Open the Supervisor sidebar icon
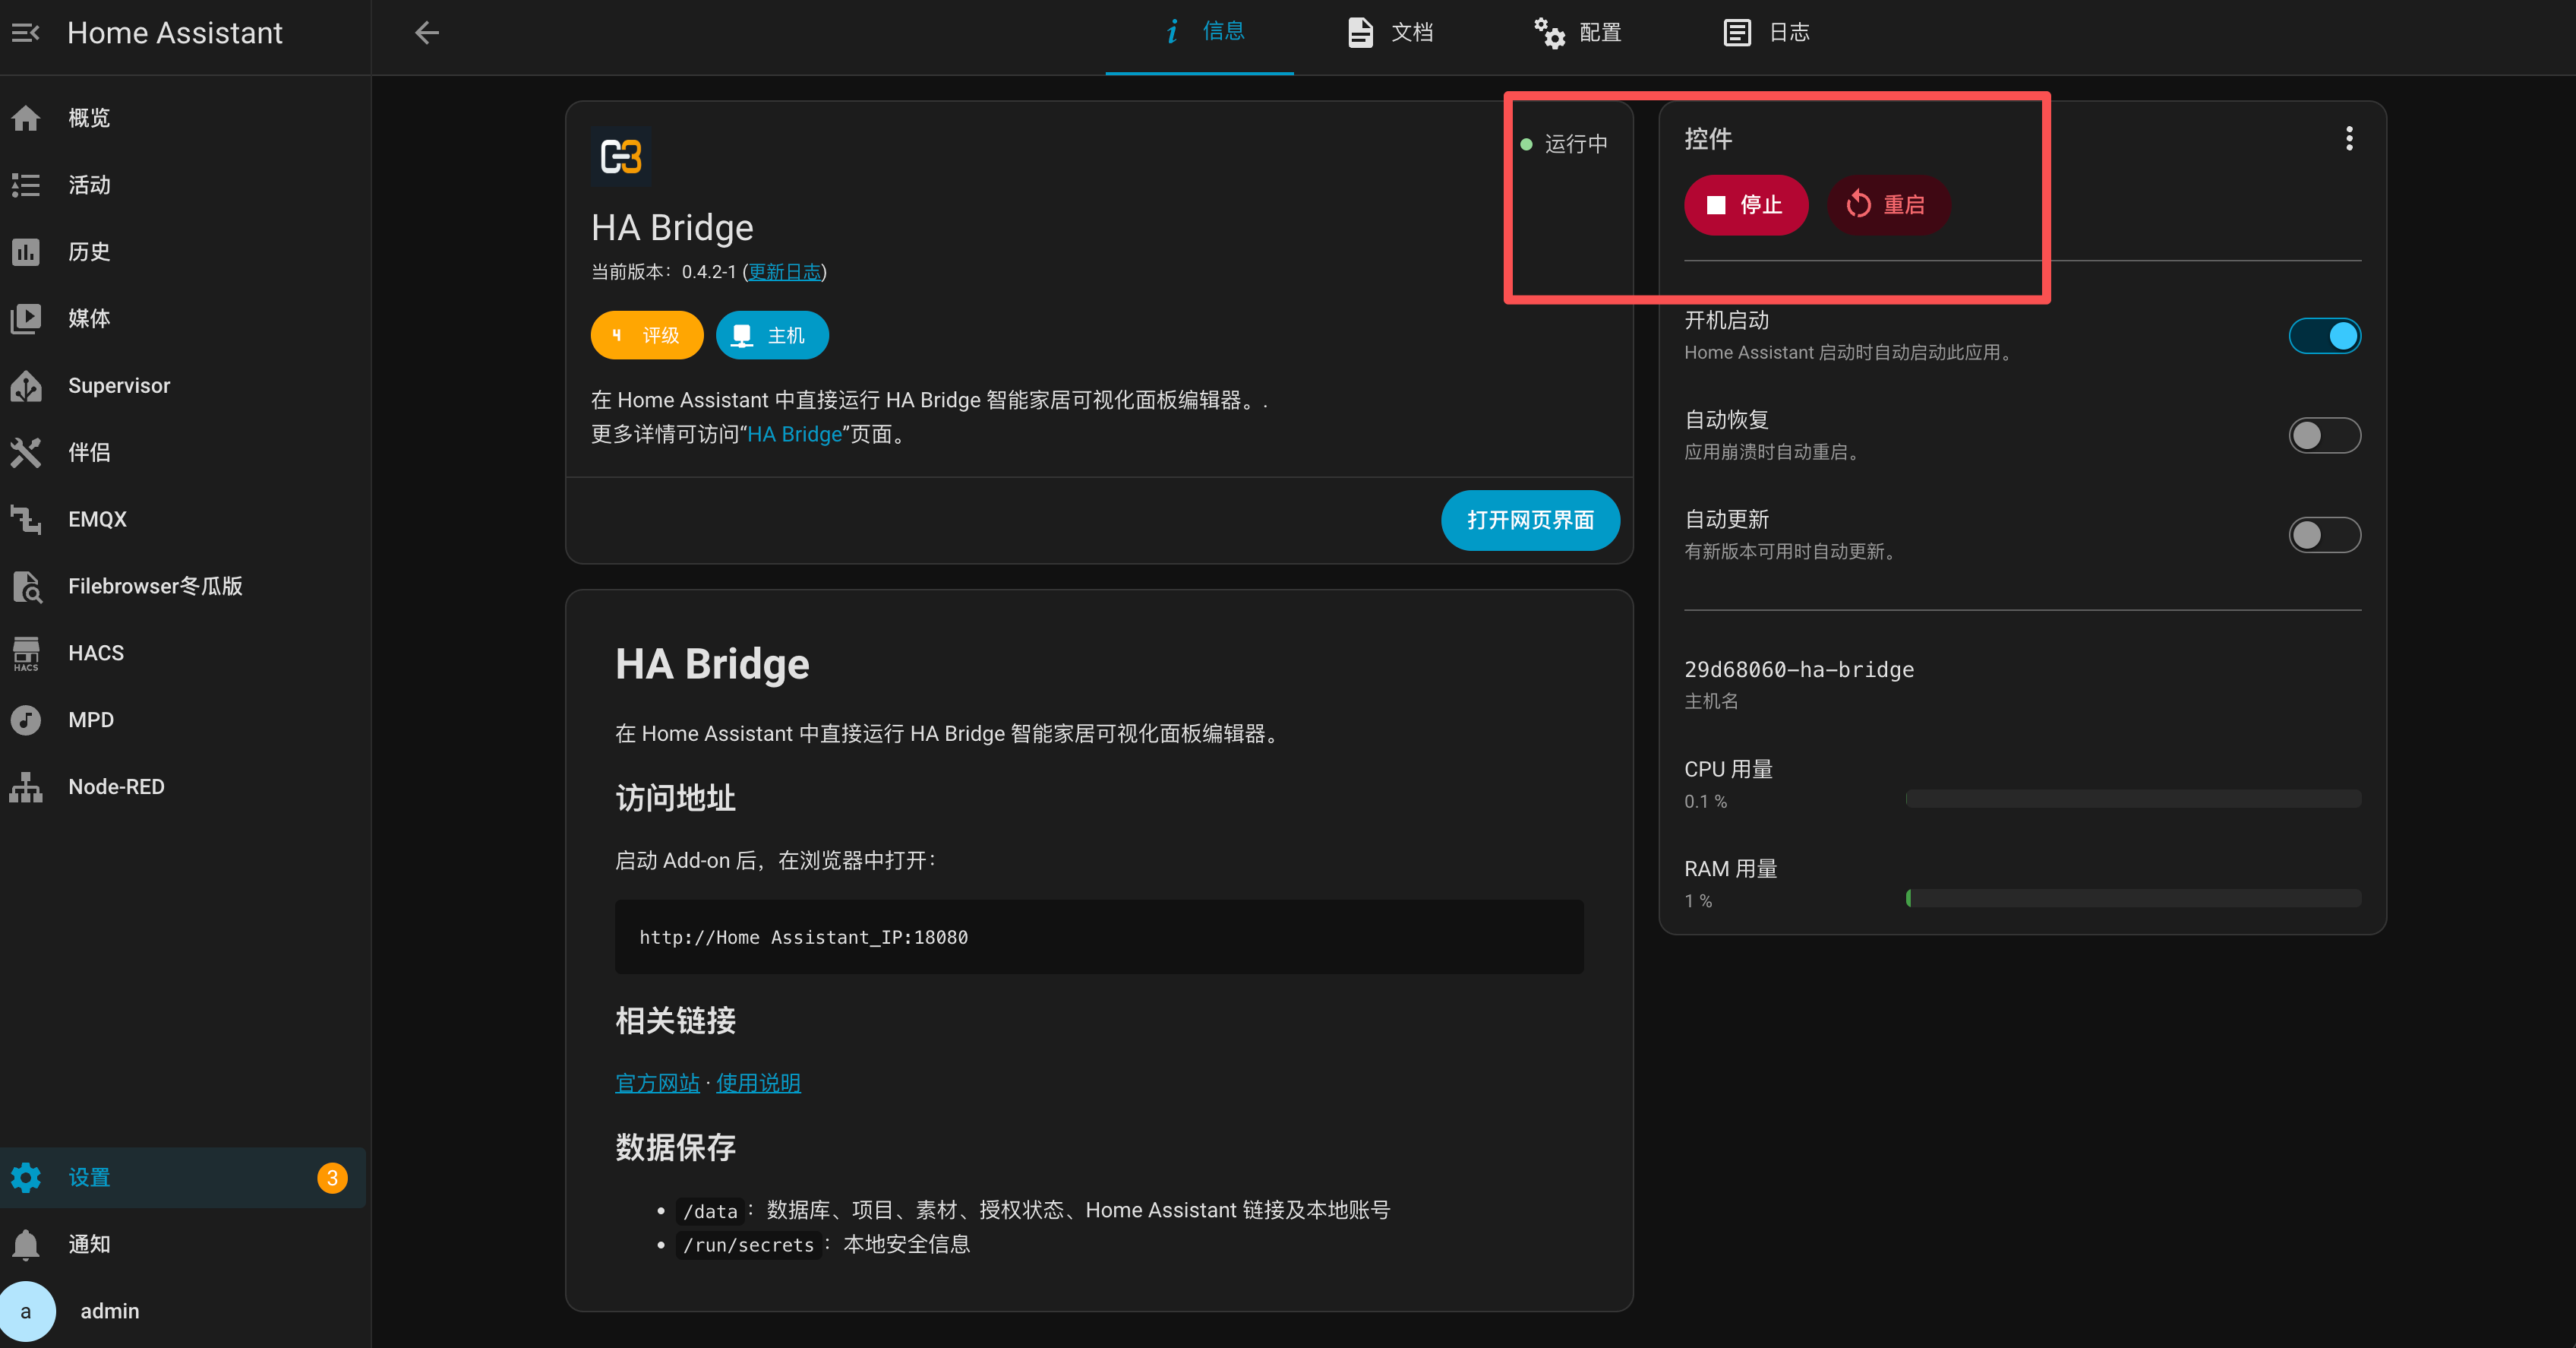 (26, 385)
